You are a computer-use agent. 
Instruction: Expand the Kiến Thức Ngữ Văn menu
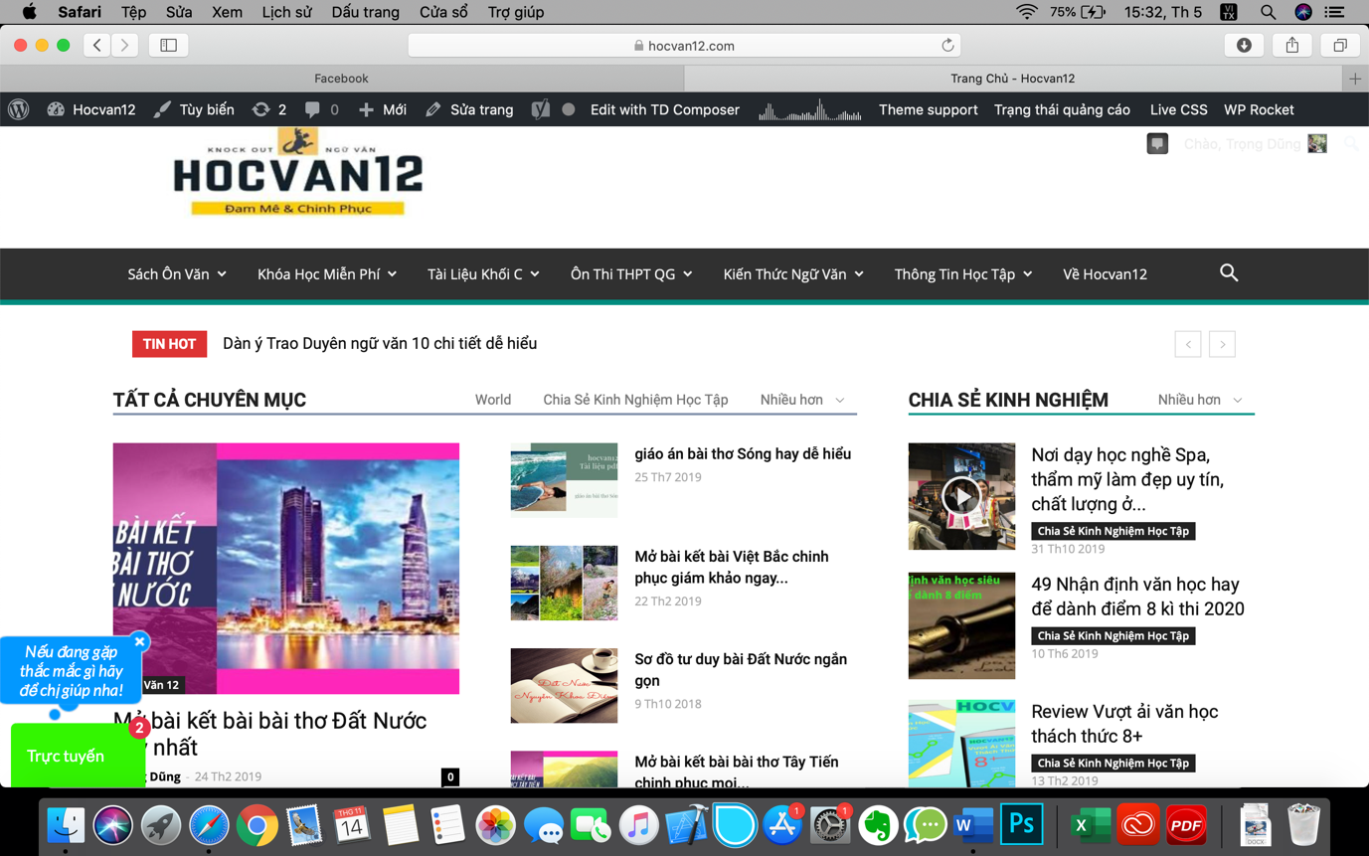coord(793,274)
